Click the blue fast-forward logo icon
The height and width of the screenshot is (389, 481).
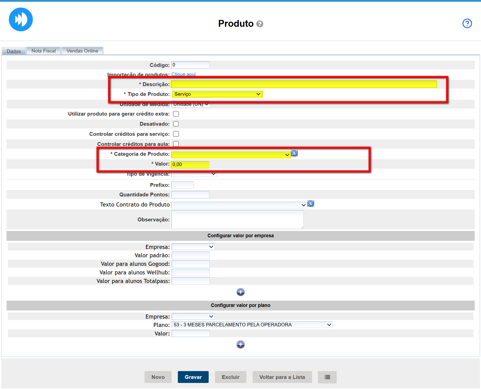point(21,19)
